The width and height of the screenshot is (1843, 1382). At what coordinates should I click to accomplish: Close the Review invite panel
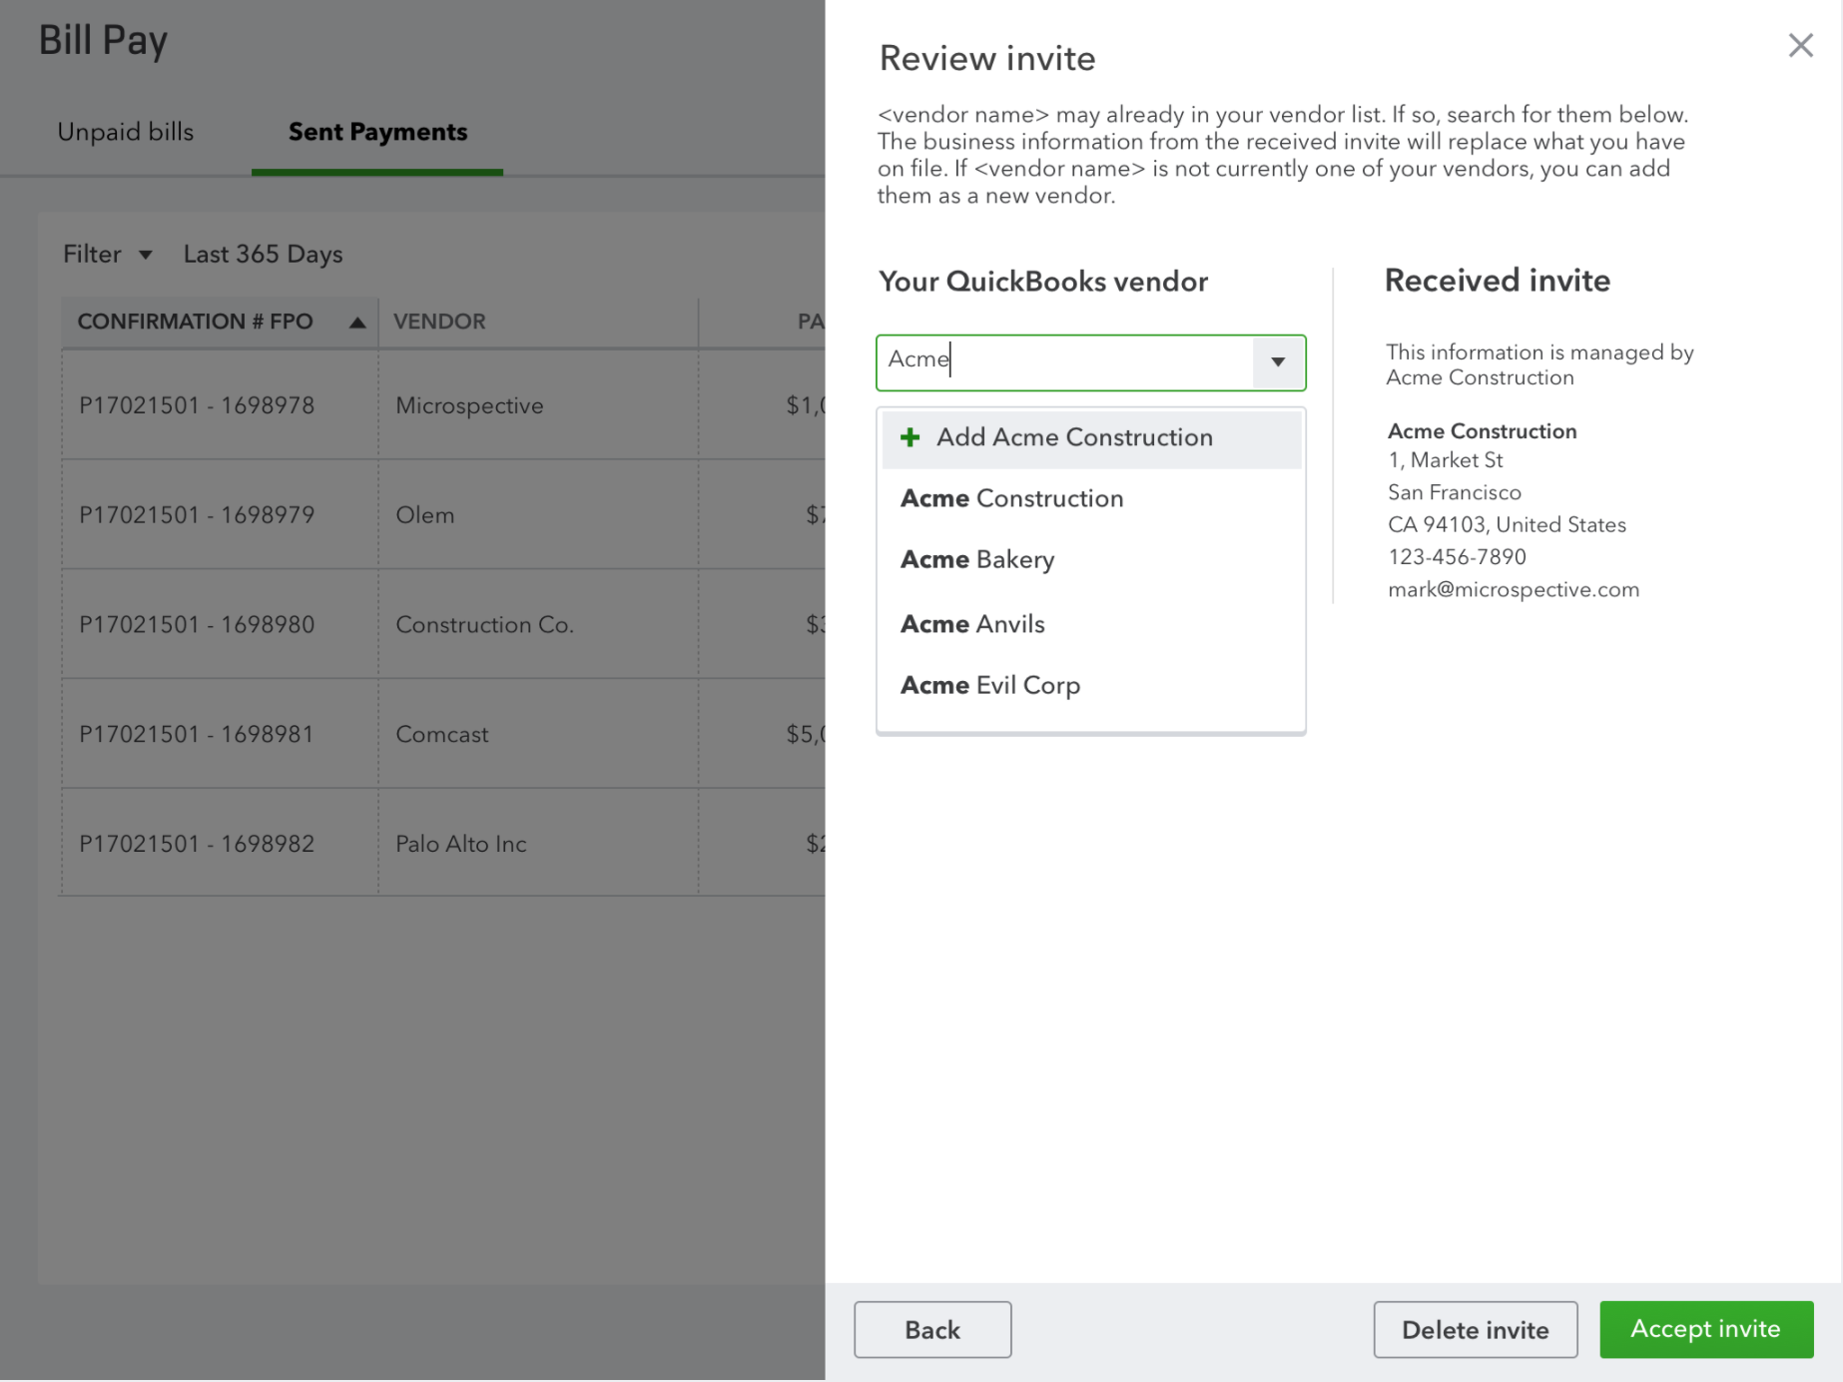pos(1800,45)
